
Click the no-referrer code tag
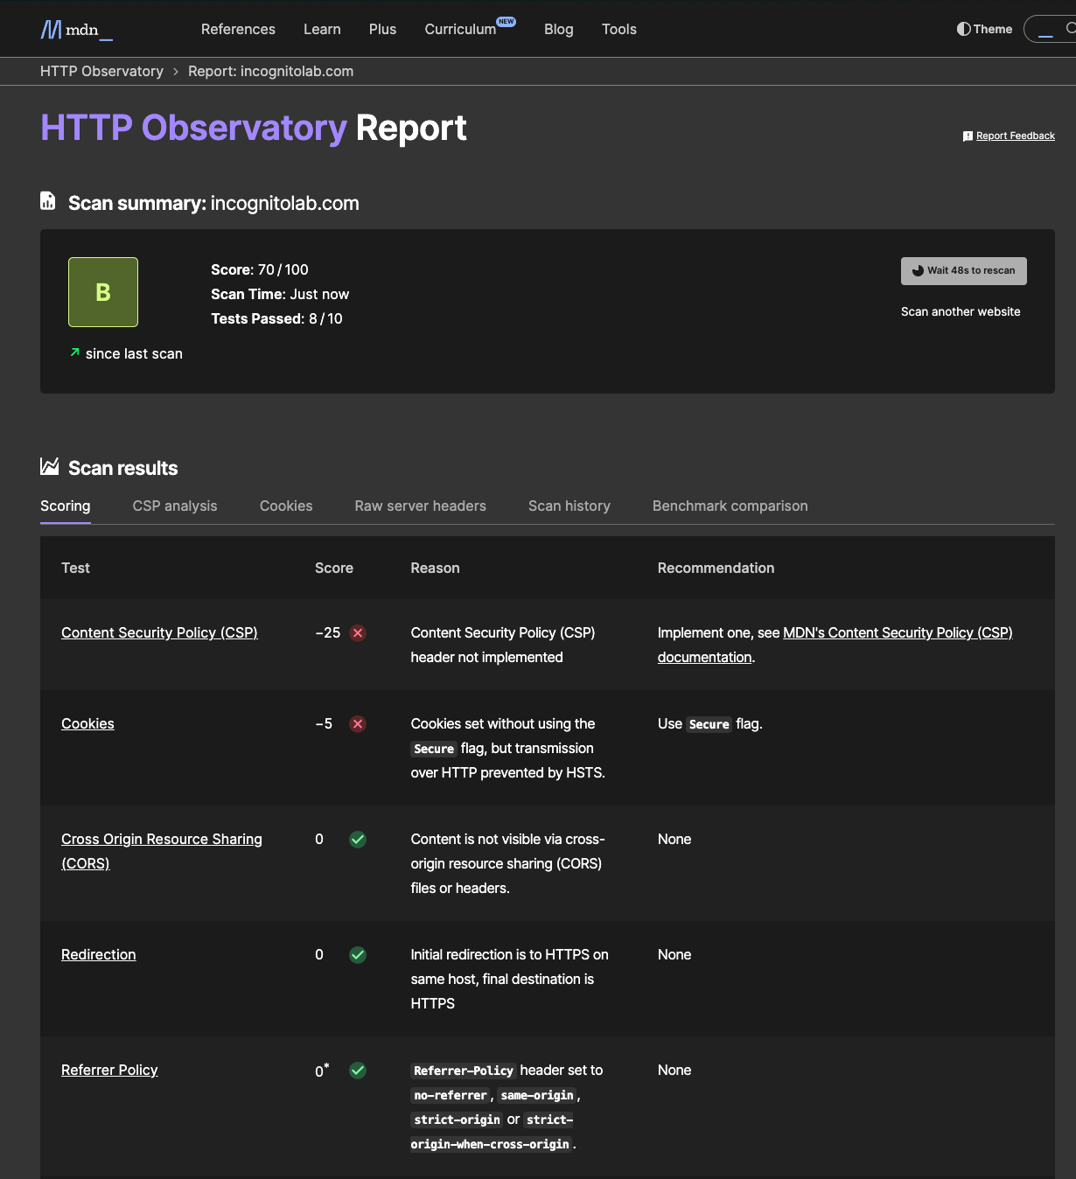pyautogui.click(x=450, y=1095)
